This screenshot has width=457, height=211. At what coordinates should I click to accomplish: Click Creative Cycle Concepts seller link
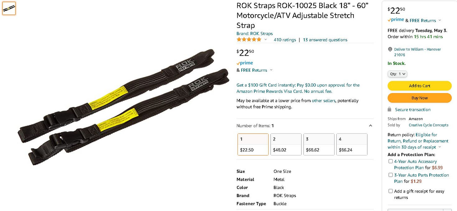coord(428,125)
